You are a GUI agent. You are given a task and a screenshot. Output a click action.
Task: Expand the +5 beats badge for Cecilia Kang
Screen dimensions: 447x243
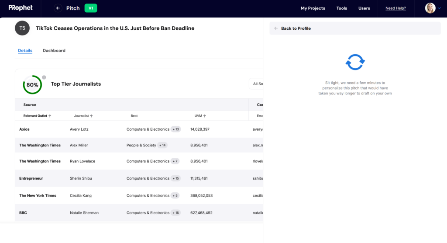pyautogui.click(x=175, y=196)
